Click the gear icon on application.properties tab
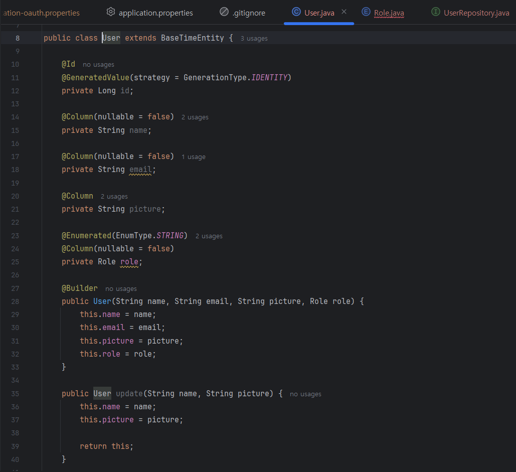516x472 pixels. [x=110, y=12]
